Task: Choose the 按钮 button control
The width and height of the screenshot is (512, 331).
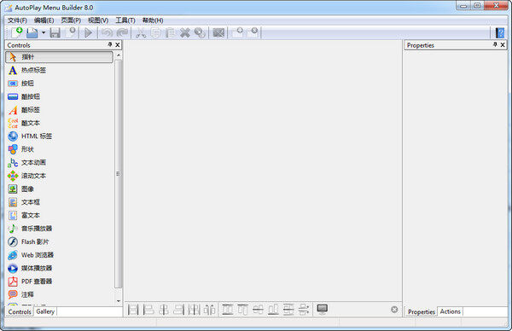Action: pyautogui.click(x=59, y=84)
